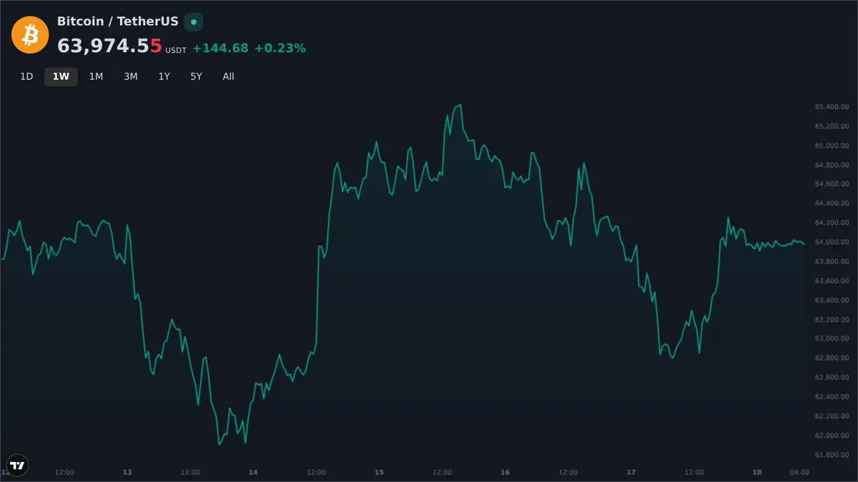Switch to the 1M time range
This screenshot has width=858, height=482.
96,76
